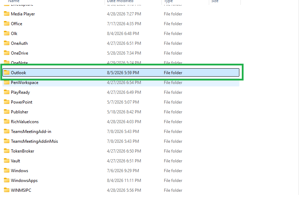
Task: Select the Media Player folder name
Action: tap(23, 14)
